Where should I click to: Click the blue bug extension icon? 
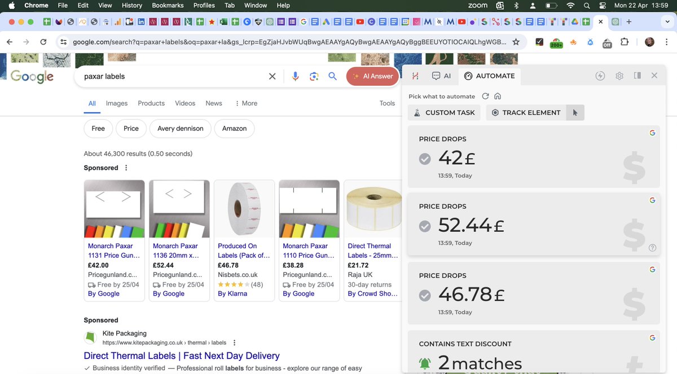point(590,42)
